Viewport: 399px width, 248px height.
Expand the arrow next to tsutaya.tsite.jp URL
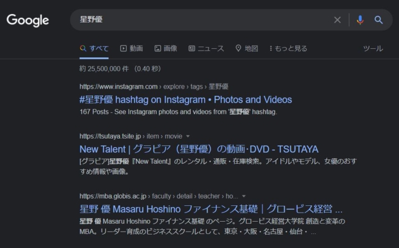click(188, 136)
